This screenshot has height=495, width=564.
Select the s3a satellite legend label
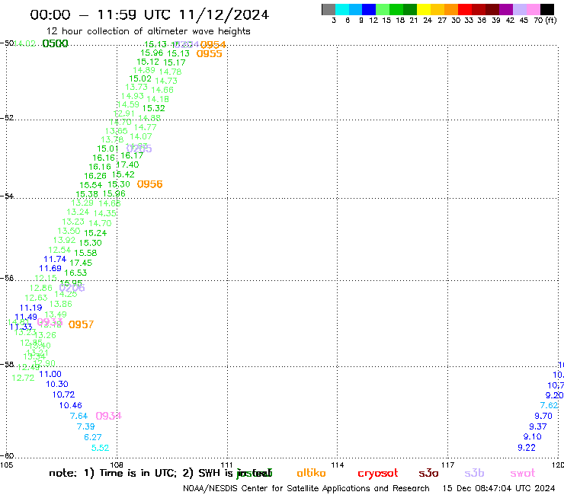coord(428,473)
